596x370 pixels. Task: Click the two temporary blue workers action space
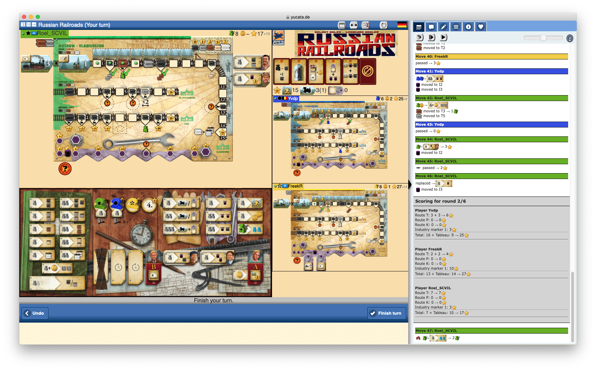(x=250, y=229)
